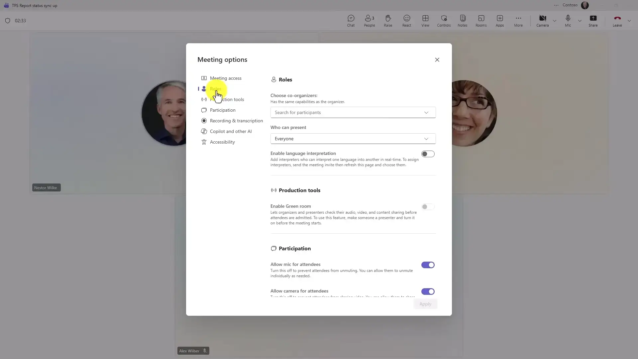Click the Nestor Wilke name label
Screen dimensions: 638x359
46,188
